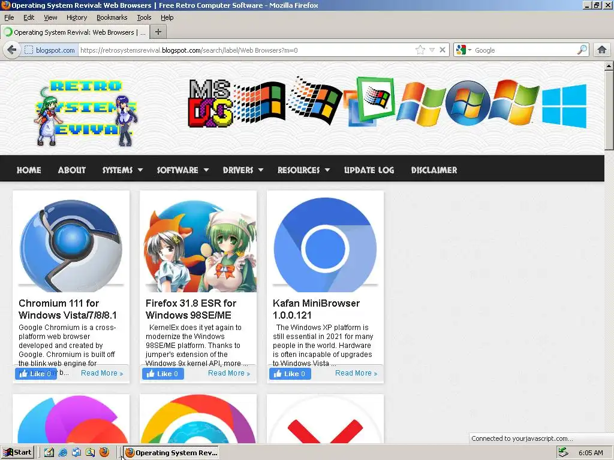Image resolution: width=614 pixels, height=460 pixels.
Task: Open the ABOUT page link
Action: coord(72,170)
